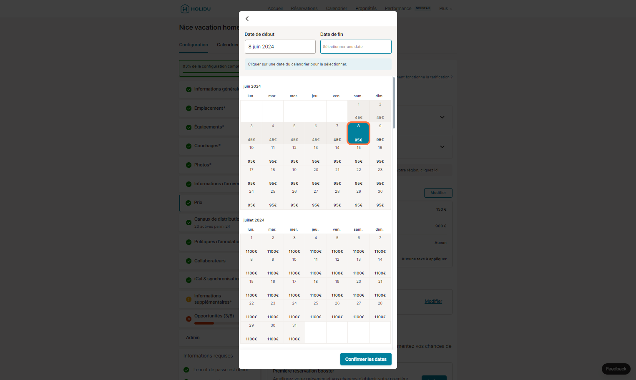Follow the cliquez ici link

pos(430,170)
